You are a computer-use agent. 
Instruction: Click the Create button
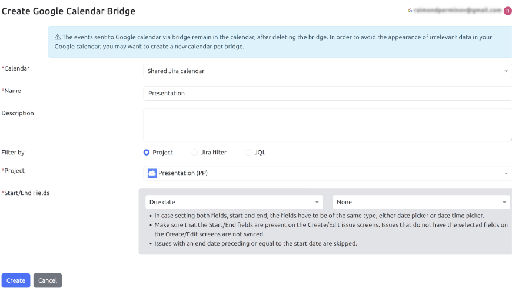tap(16, 280)
